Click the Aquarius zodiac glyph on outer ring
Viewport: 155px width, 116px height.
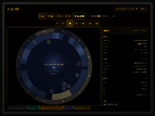tap(28, 41)
